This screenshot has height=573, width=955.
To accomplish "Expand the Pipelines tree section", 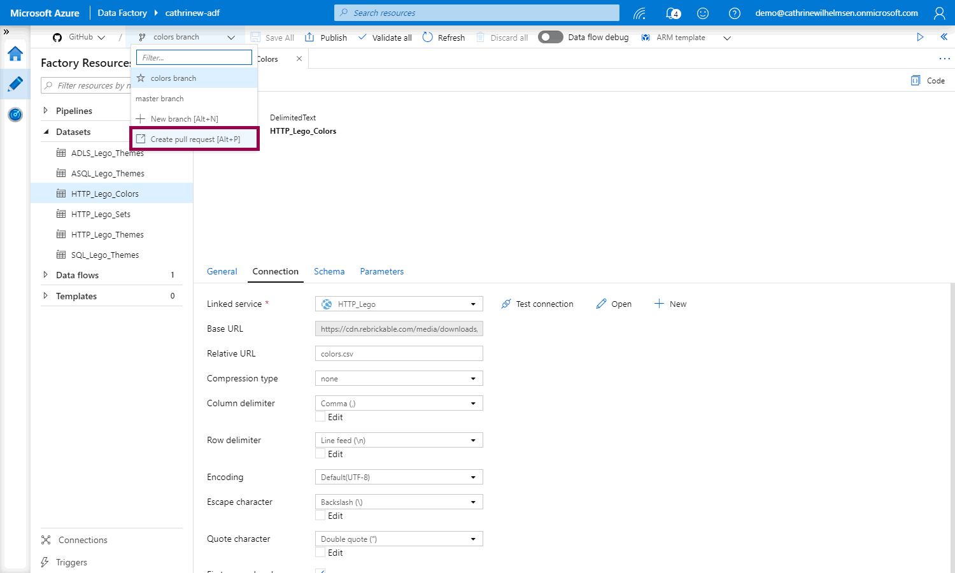I will pyautogui.click(x=45, y=111).
